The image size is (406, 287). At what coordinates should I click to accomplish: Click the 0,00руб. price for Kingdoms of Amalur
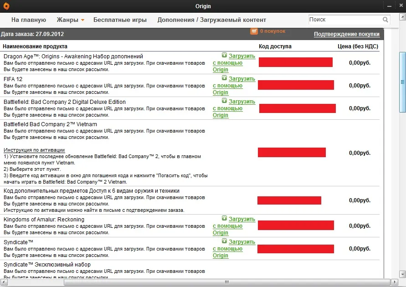360,225
